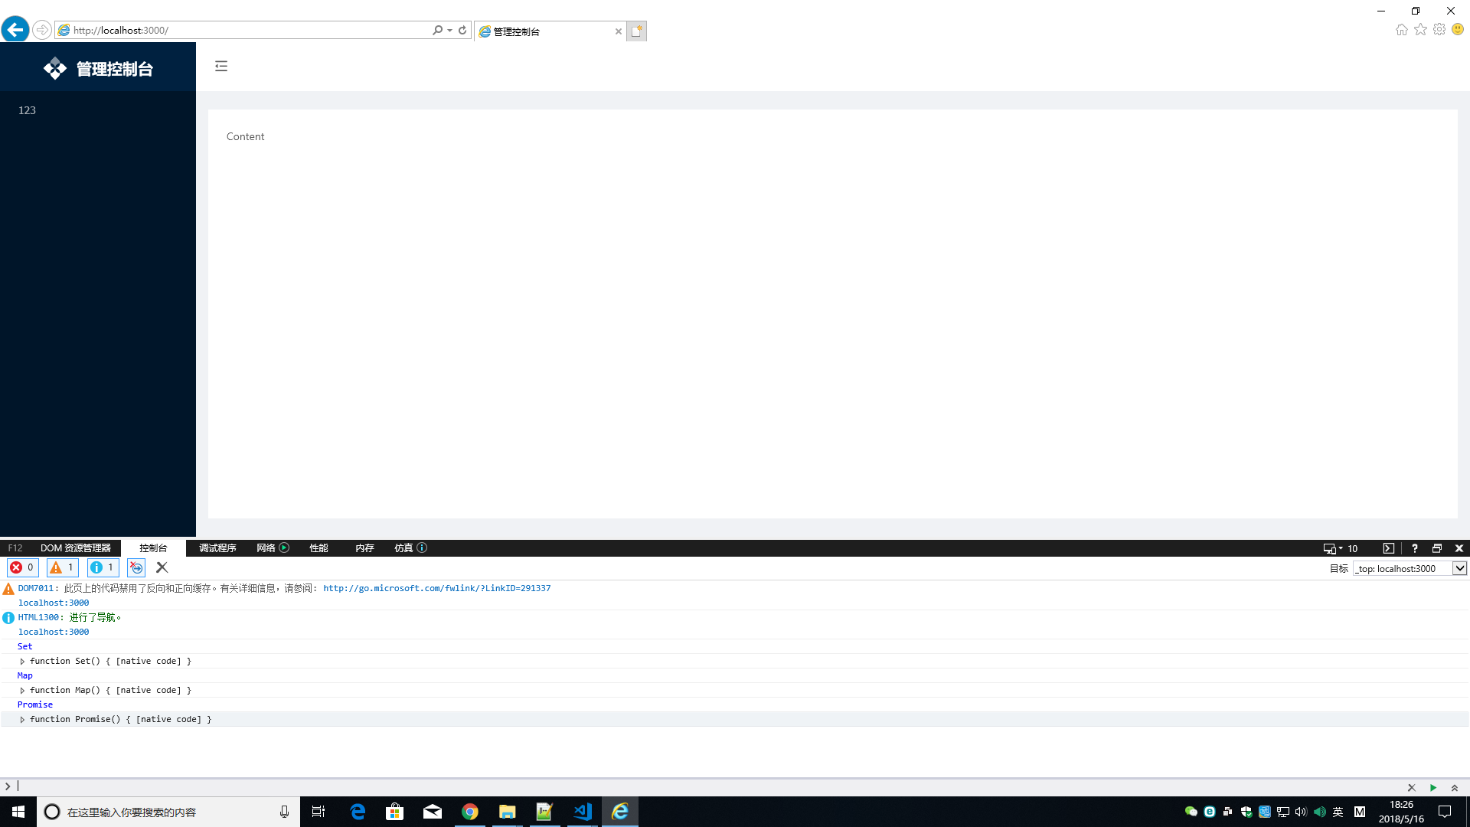Toggle the info messages filter
The image size is (1470, 827).
[103, 567]
